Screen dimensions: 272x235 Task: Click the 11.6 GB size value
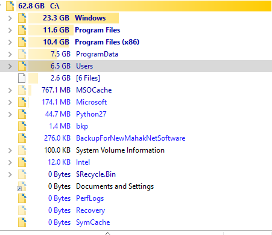56,30
